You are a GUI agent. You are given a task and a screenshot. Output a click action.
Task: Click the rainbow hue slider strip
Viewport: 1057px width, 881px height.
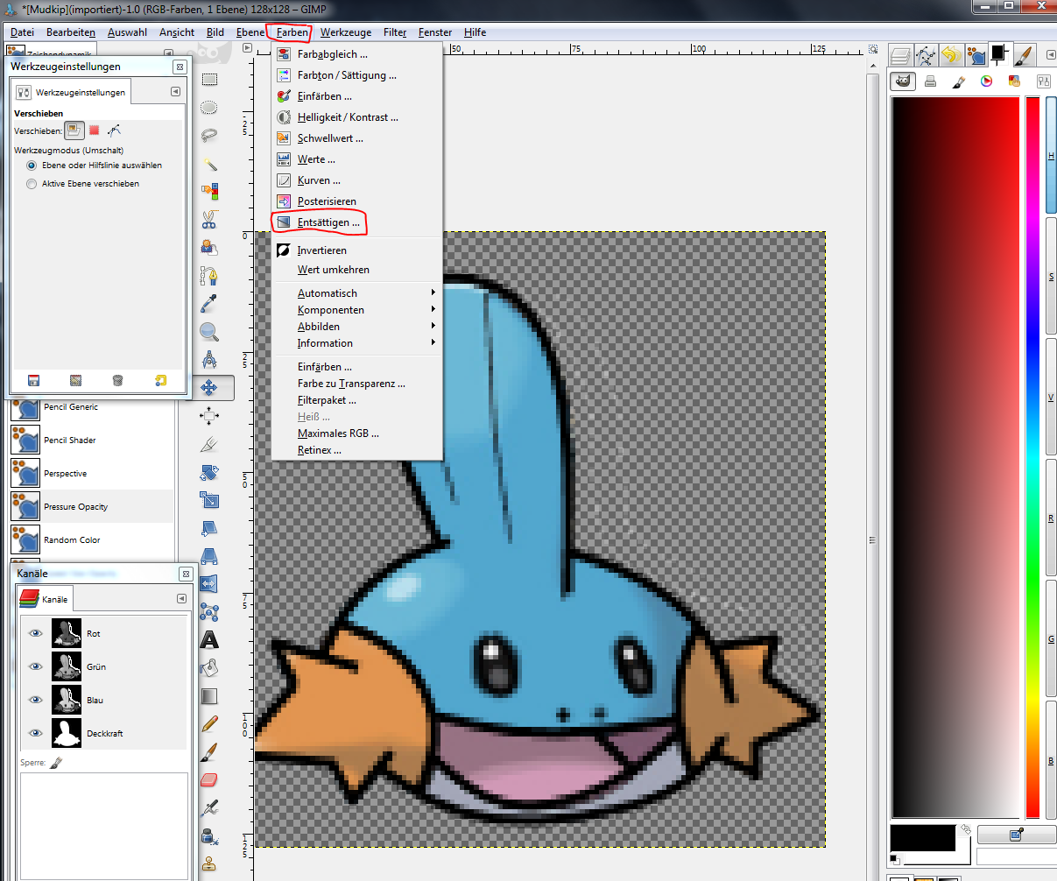click(x=1032, y=457)
